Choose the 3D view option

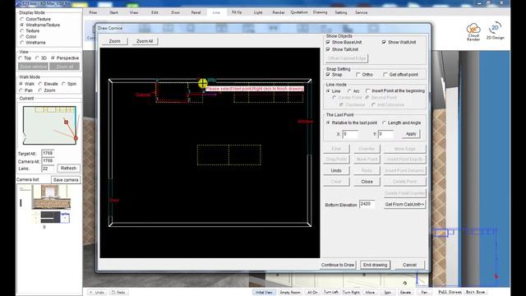(37, 58)
